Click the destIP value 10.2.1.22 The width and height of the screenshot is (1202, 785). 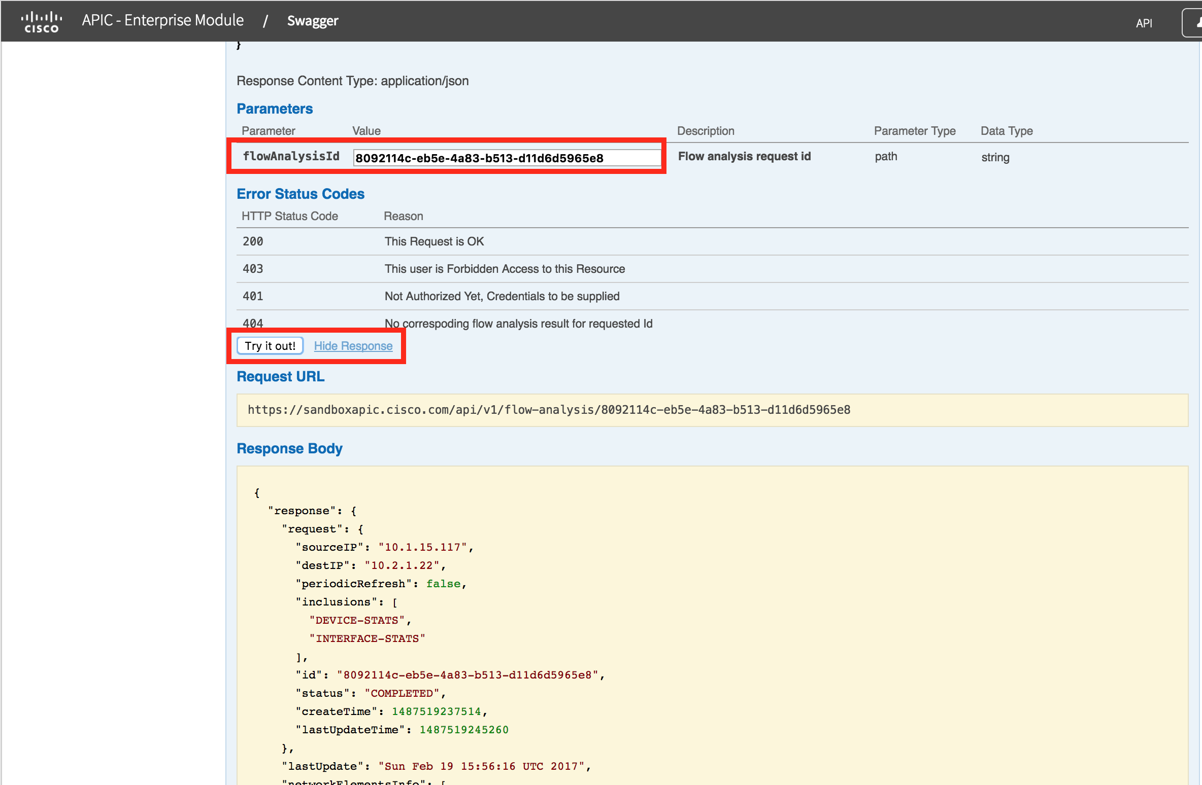(402, 565)
